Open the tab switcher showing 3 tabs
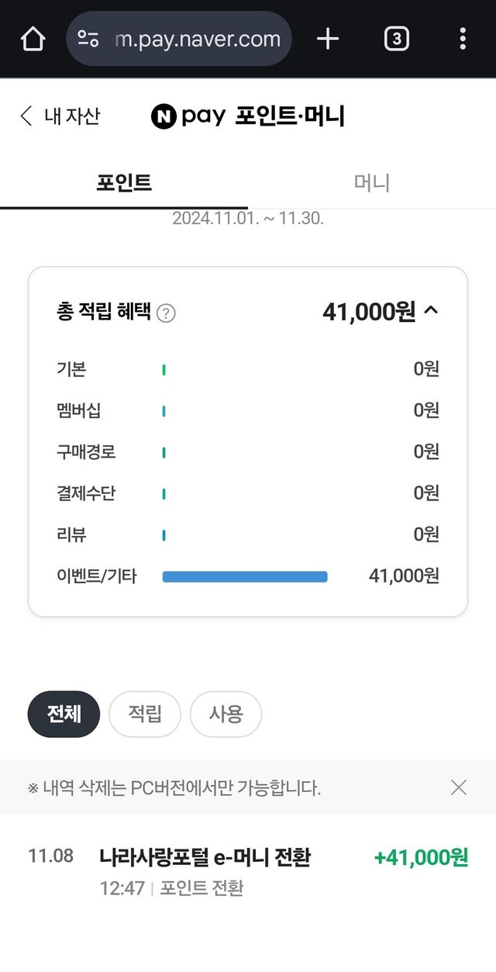The width and height of the screenshot is (496, 972). point(396,39)
